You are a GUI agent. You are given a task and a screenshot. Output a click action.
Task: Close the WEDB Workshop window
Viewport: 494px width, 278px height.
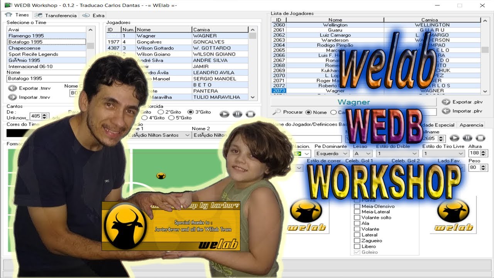click(x=482, y=5)
